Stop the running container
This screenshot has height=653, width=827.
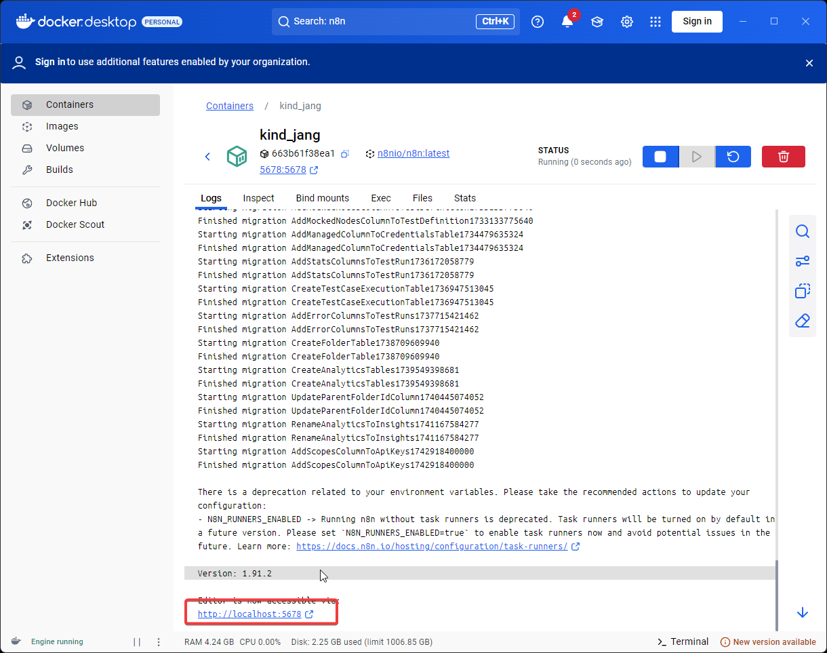(660, 157)
